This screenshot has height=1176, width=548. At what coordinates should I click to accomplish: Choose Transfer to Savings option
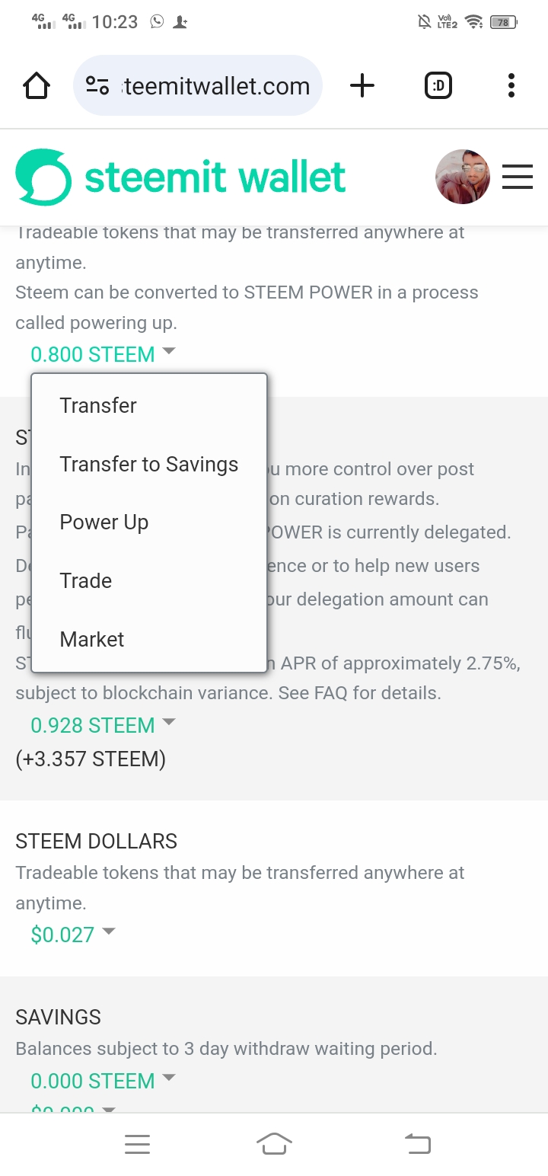coord(149,464)
